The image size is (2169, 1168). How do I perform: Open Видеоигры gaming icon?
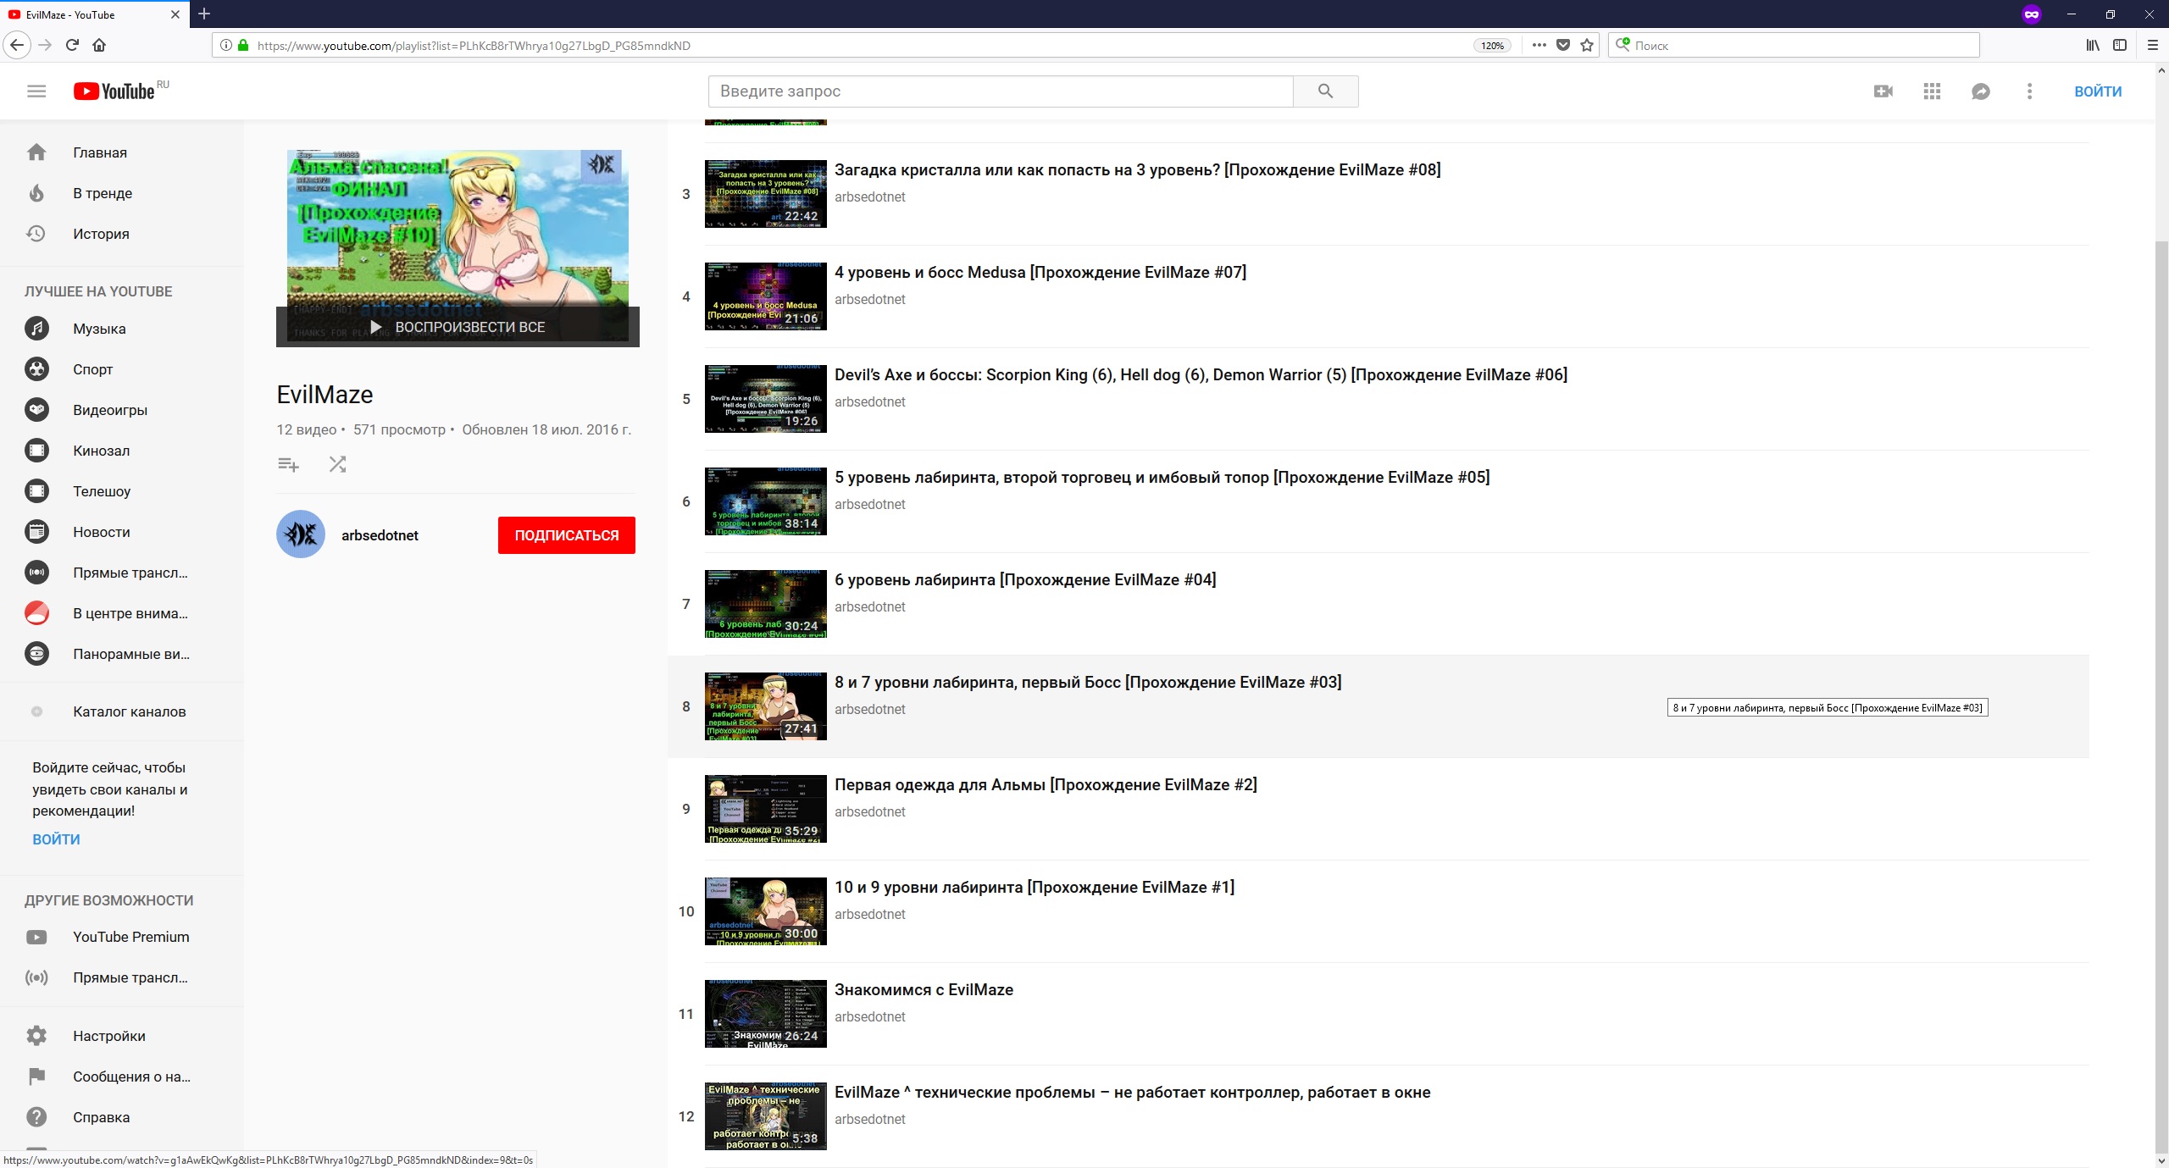(36, 410)
